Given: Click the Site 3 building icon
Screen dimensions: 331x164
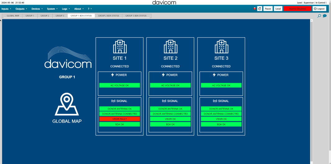Looking at the screenshot, I should point(221,47).
